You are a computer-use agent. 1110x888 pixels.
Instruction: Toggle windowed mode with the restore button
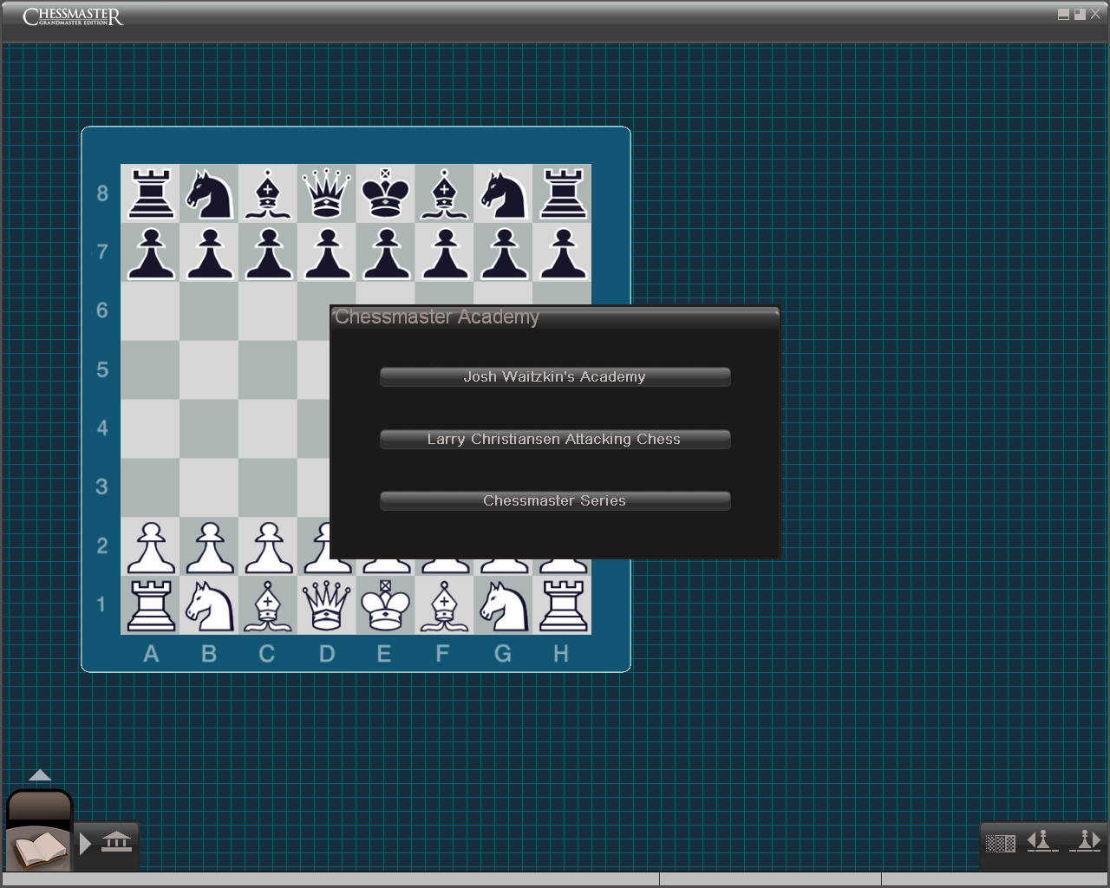[1080, 15]
